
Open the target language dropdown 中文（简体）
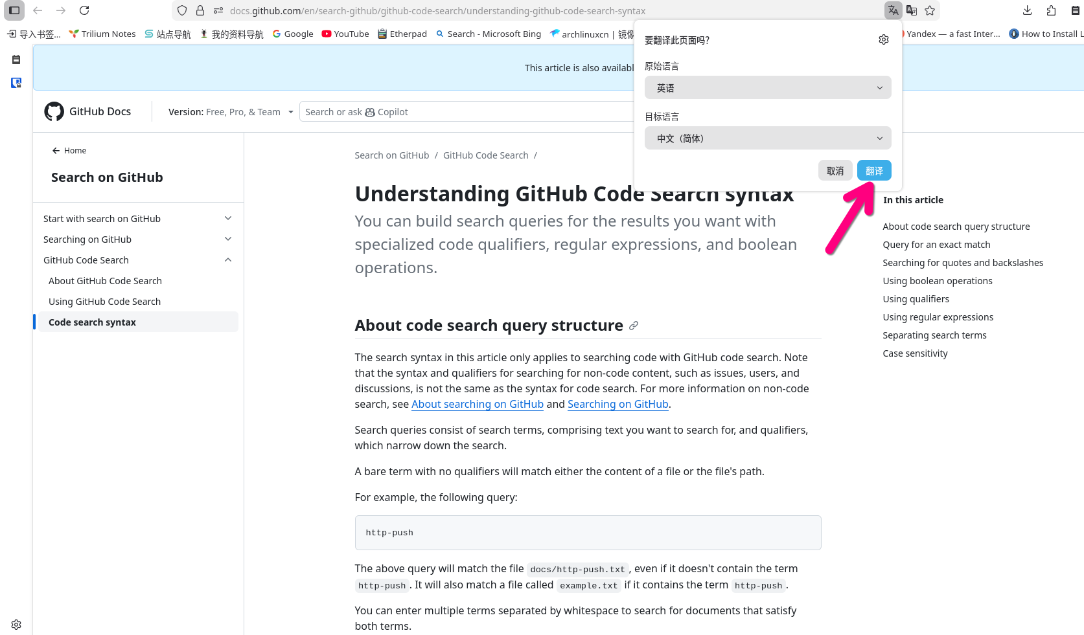point(768,139)
